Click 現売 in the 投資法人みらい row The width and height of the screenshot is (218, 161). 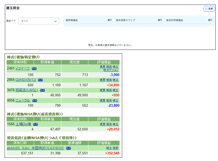click(109, 90)
